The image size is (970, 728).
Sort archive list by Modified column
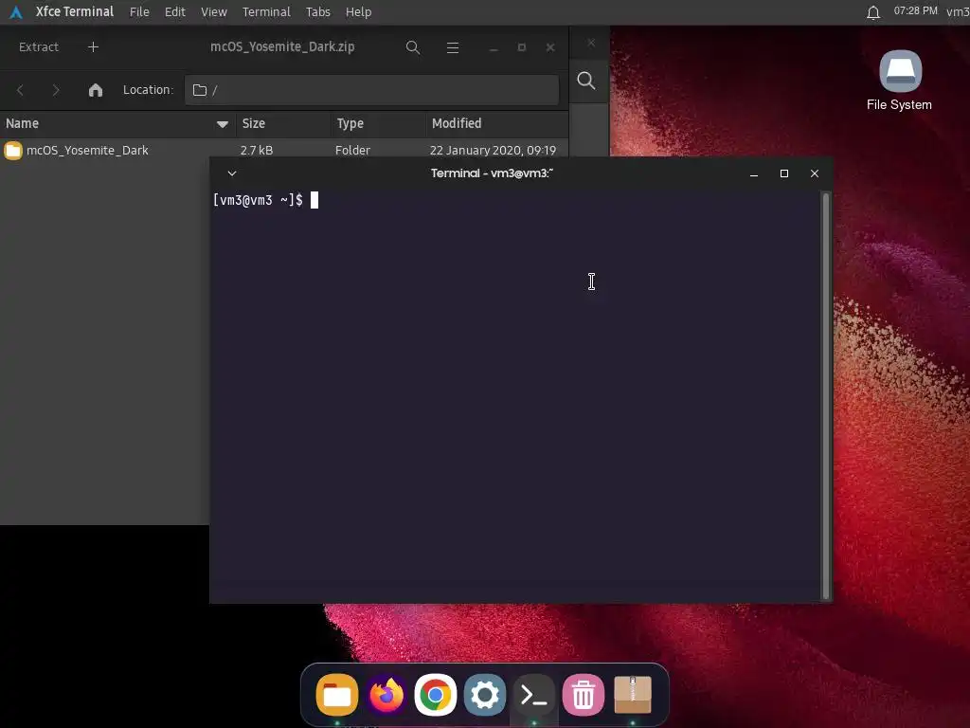pos(496,124)
